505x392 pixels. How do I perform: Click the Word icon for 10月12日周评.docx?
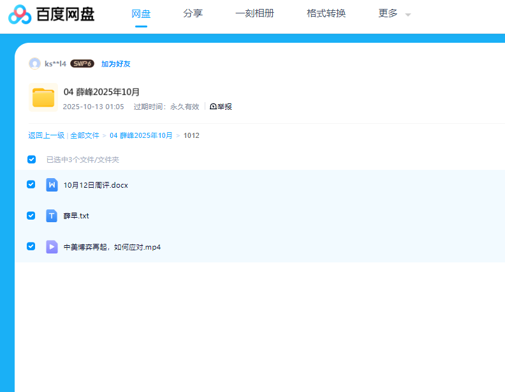coord(52,185)
